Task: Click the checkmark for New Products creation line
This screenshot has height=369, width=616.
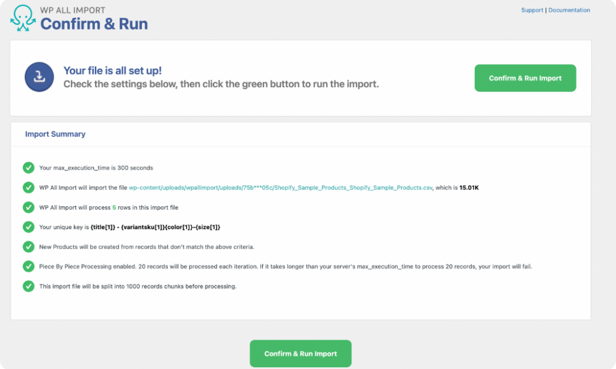Action: coord(28,247)
